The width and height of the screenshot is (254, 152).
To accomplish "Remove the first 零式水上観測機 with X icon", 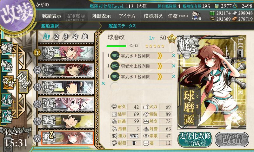I will 174,55.
